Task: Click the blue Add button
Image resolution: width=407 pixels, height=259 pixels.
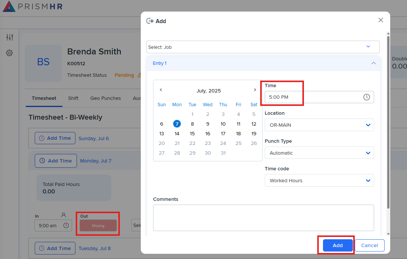Action: [x=337, y=245]
